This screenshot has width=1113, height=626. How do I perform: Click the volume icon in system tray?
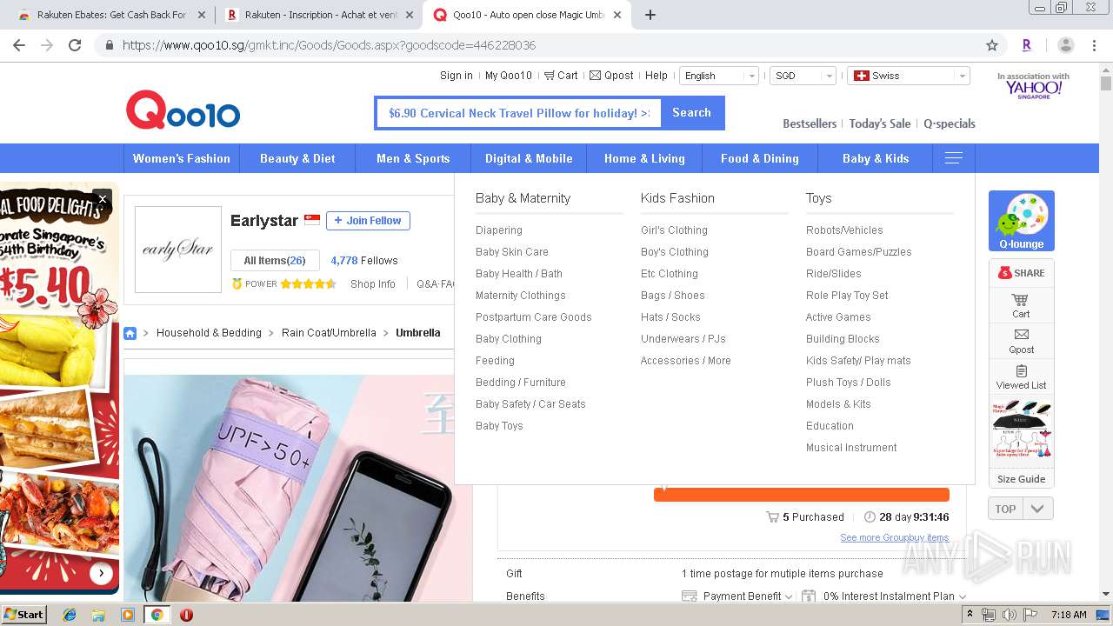[x=1009, y=615]
